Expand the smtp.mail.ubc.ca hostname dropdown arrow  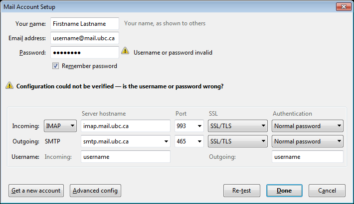[x=166, y=141]
